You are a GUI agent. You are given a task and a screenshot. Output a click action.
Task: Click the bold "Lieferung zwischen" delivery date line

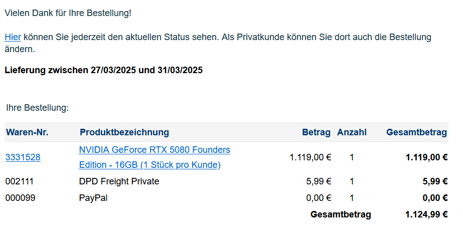[x=103, y=70]
